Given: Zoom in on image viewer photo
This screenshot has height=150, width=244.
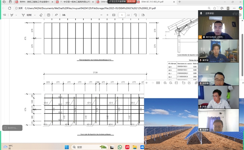Looking at the screenshot, I should [x=165, y=83].
